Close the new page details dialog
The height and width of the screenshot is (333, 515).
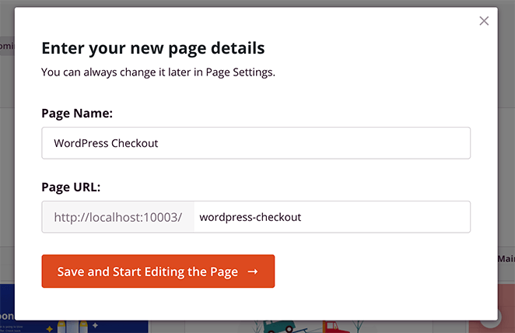[x=484, y=21]
